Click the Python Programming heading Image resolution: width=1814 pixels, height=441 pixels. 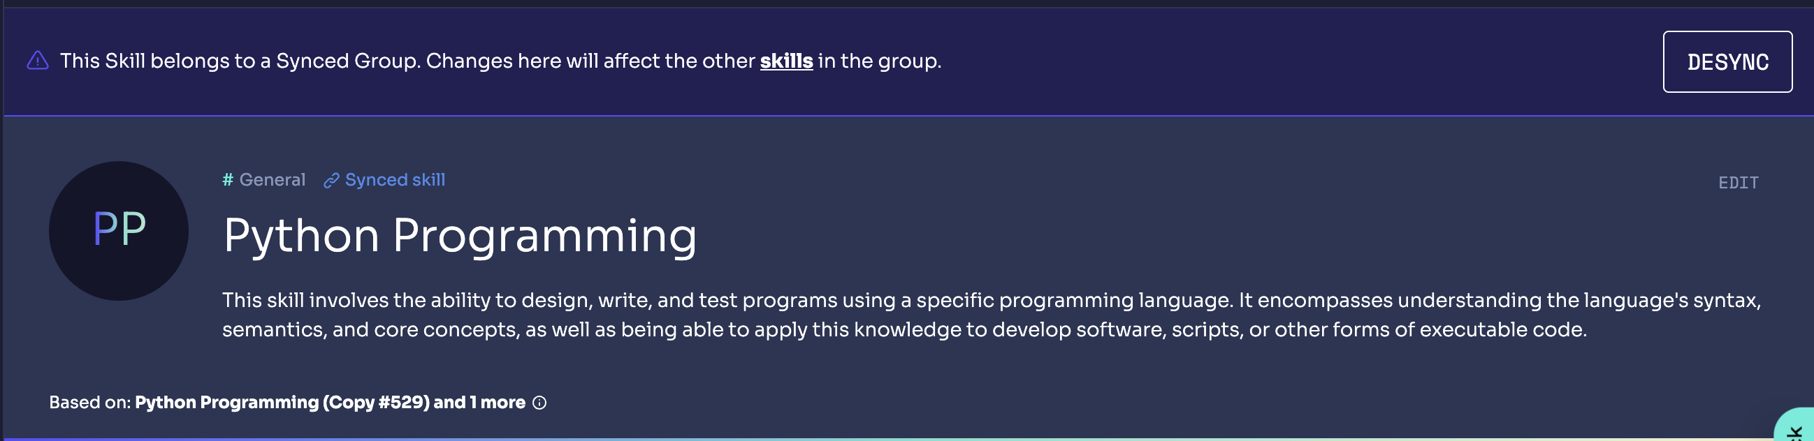coord(459,235)
